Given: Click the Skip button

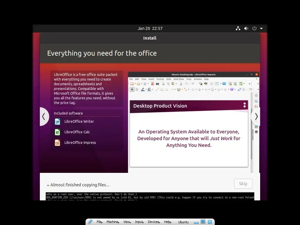Looking at the screenshot, I should (x=243, y=184).
